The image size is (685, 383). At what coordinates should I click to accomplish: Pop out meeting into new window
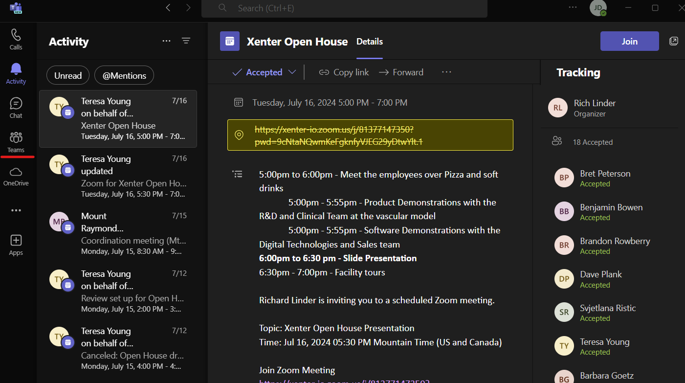[x=674, y=42]
